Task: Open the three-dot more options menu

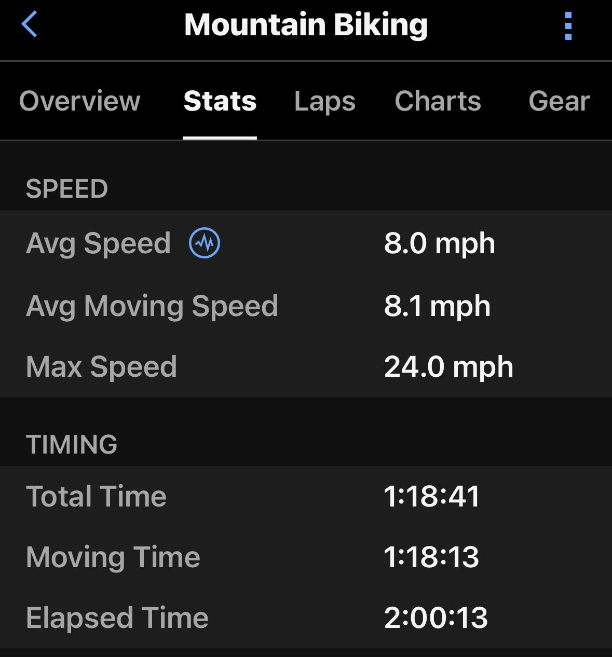Action: click(x=568, y=26)
